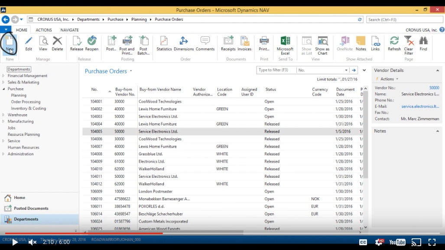The image size is (445, 250).
Task: Play the YouTube video
Action: 14,242
